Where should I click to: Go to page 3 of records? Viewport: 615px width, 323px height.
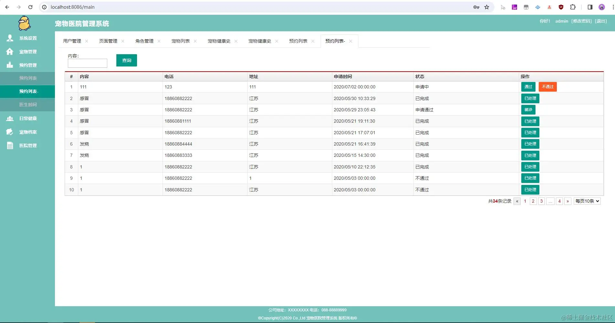(x=542, y=201)
